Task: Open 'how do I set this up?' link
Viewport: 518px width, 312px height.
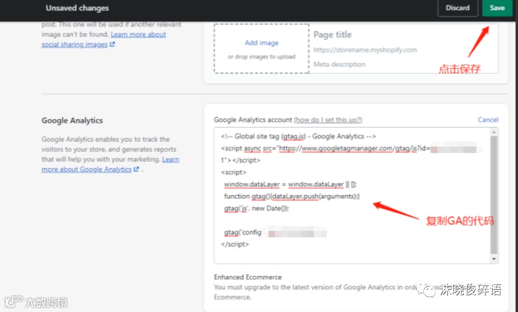Action: click(328, 120)
